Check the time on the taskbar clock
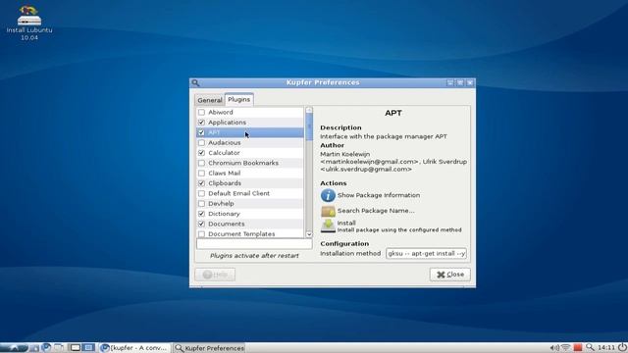 tap(606, 348)
